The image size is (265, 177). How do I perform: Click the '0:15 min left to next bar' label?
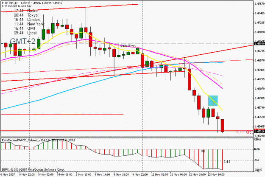click(17, 6)
